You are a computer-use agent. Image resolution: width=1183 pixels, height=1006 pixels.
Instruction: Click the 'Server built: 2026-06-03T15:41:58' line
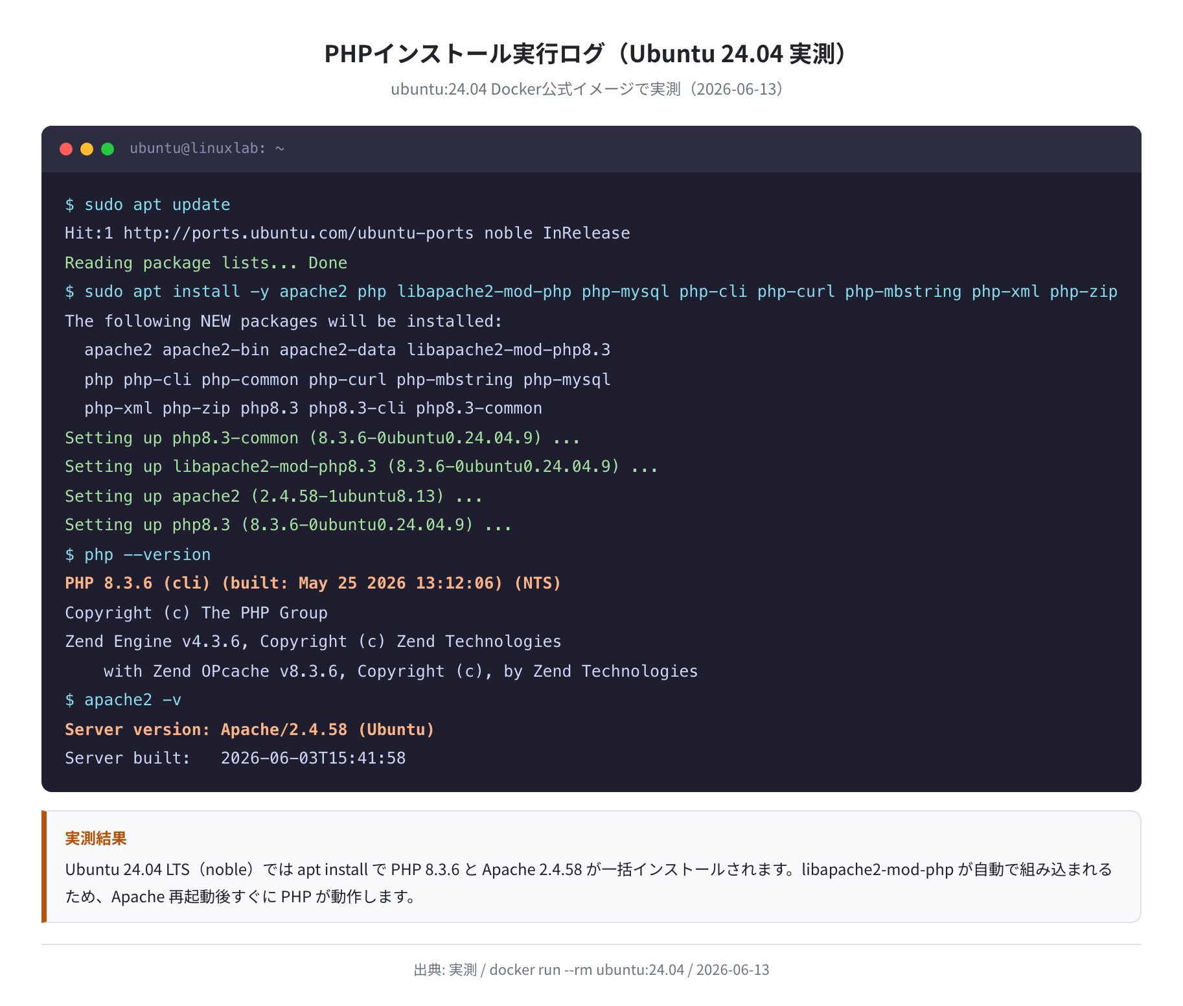click(x=235, y=758)
